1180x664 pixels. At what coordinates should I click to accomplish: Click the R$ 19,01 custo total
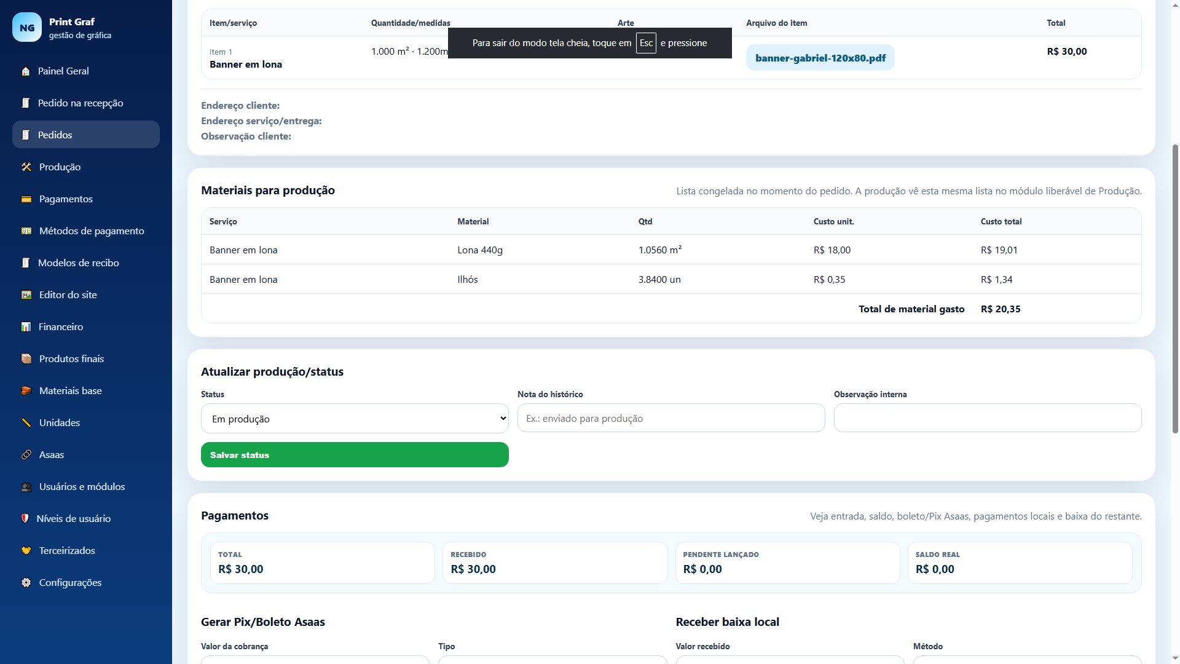pos(999,250)
